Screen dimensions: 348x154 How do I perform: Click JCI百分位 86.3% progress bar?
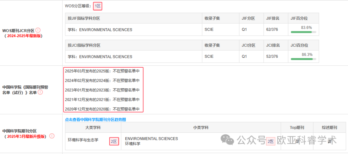(304, 59)
